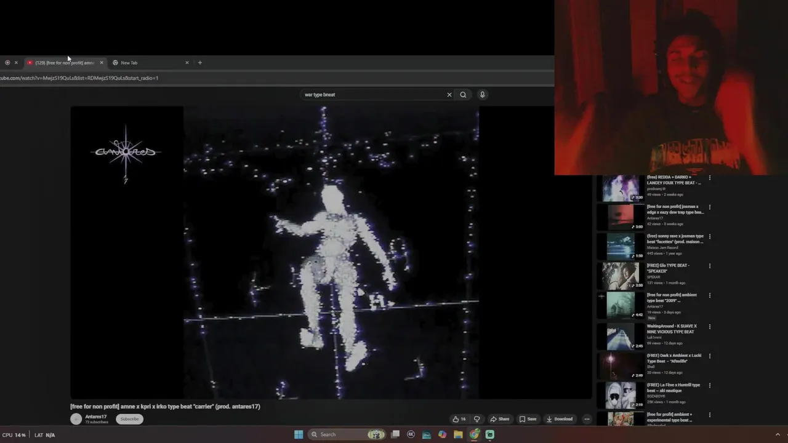Viewport: 788px width, 443px height.
Task: Open josman x edge x eazy dew thumbnail
Action: [x=621, y=217]
